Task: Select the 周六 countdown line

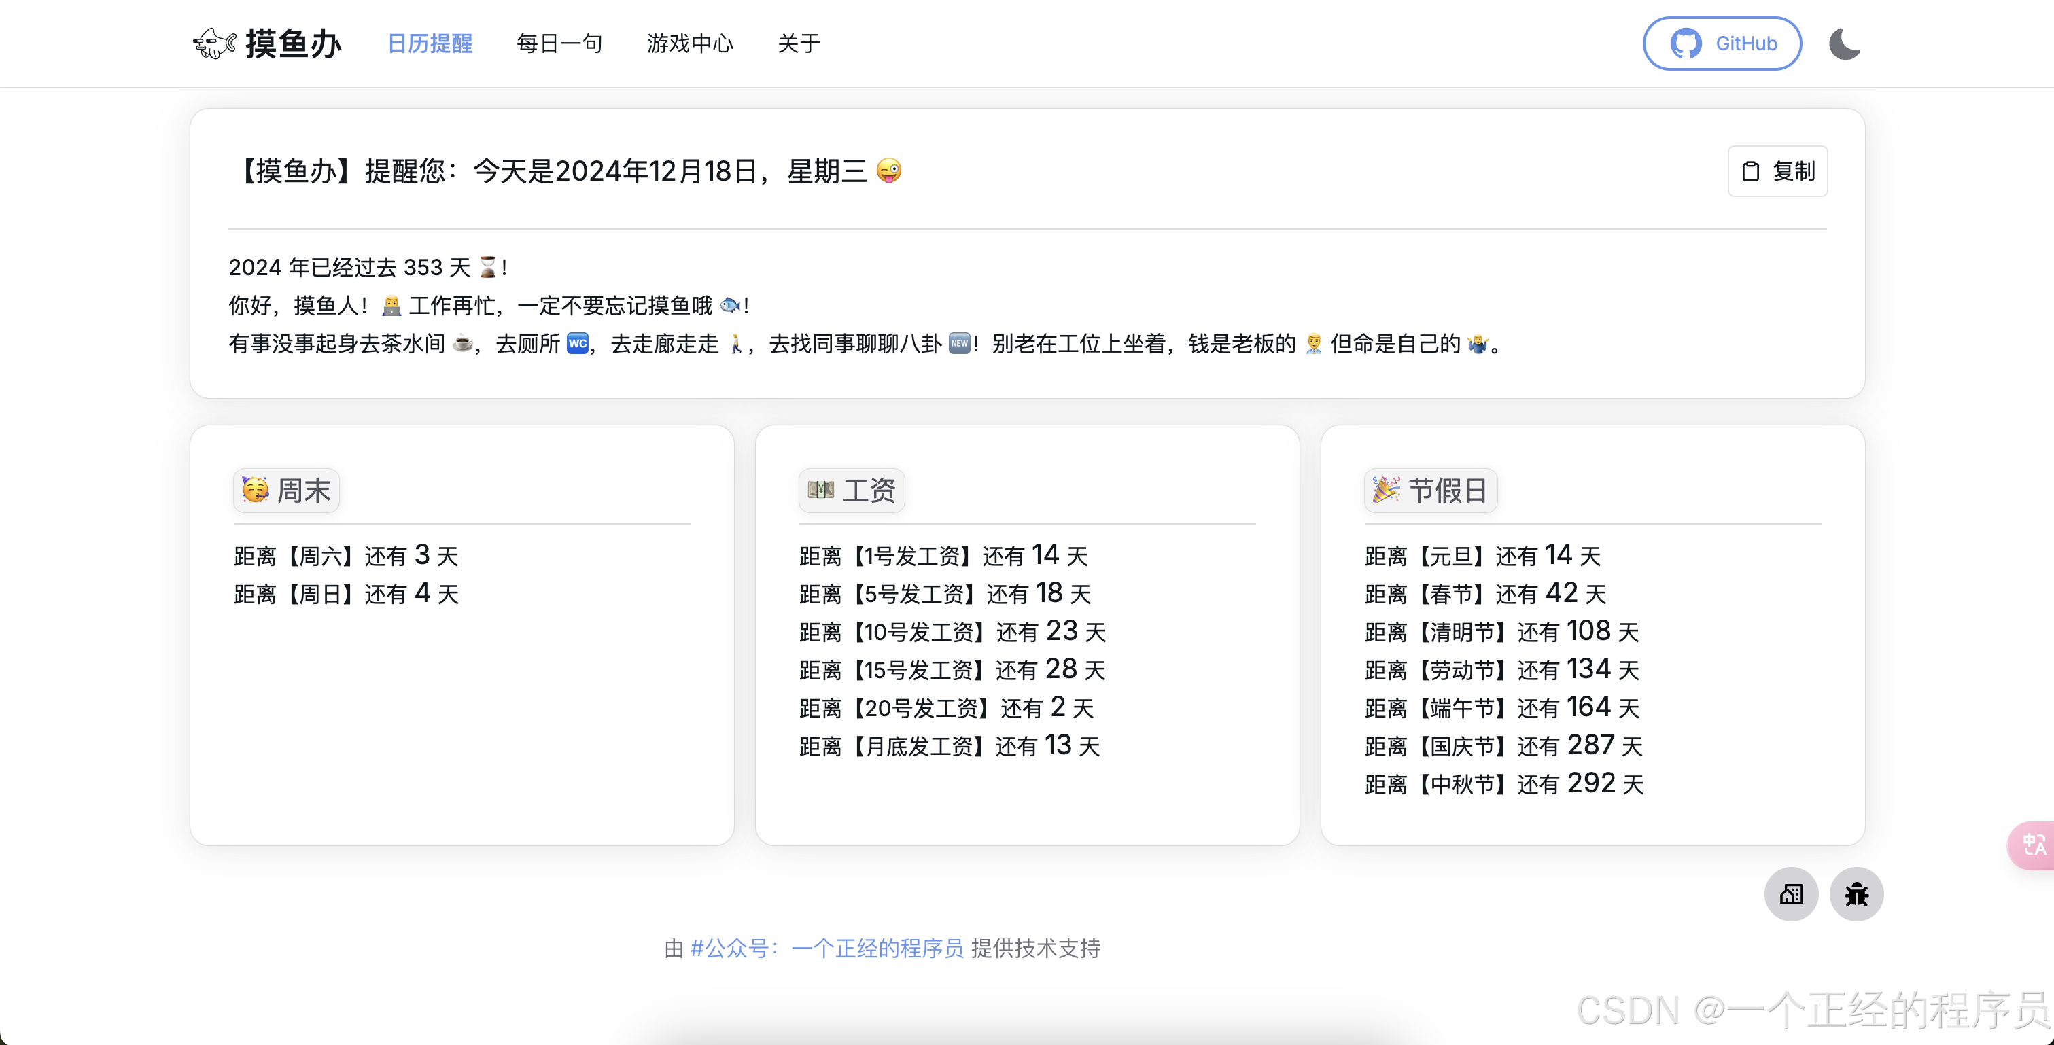Action: [346, 556]
